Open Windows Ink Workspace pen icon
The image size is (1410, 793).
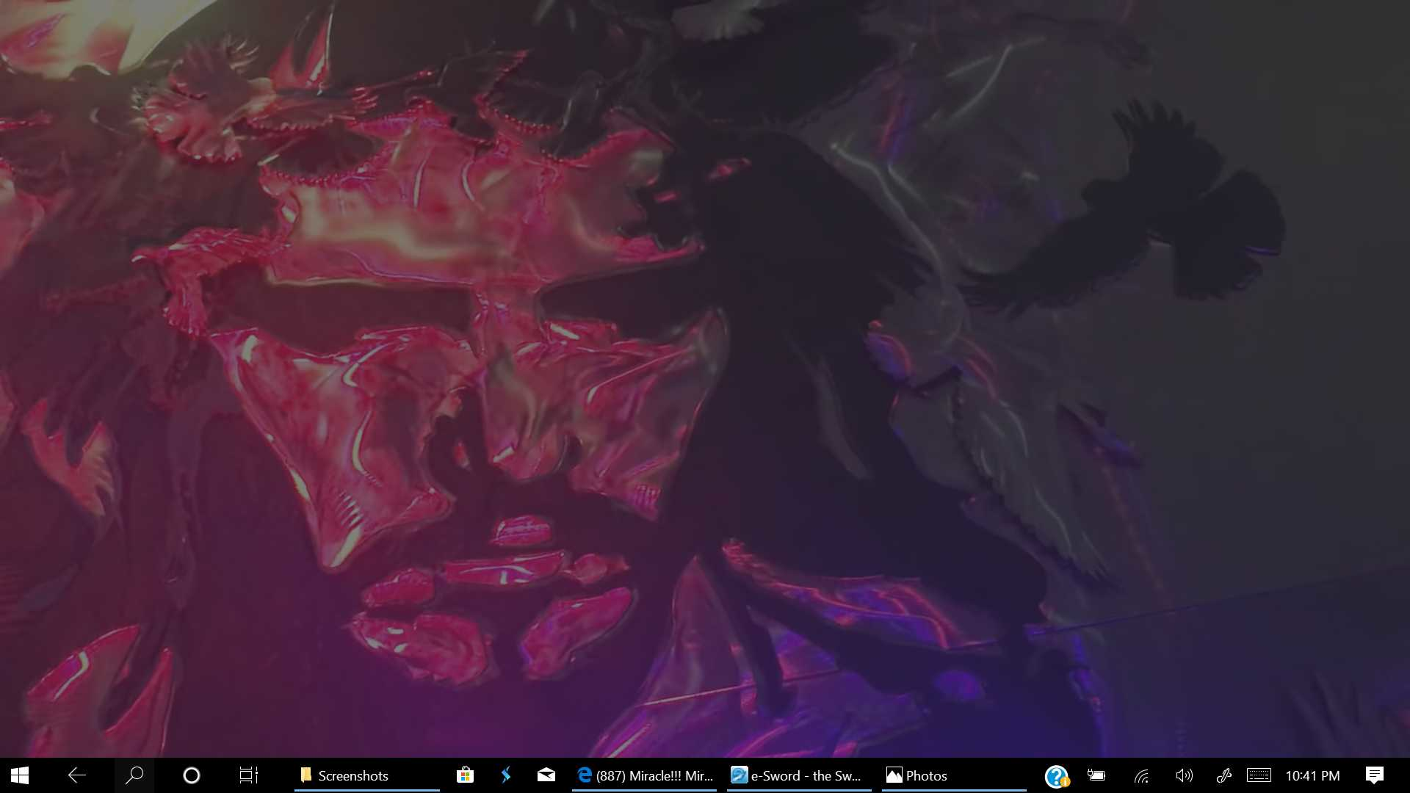point(1223,775)
